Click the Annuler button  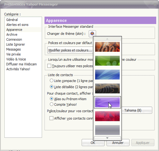pyautogui.click(x=118, y=142)
